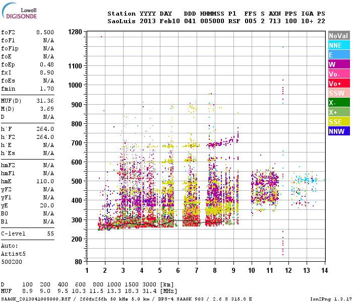
Task: Click the 3000 km distance column header
Action: pos(149,284)
